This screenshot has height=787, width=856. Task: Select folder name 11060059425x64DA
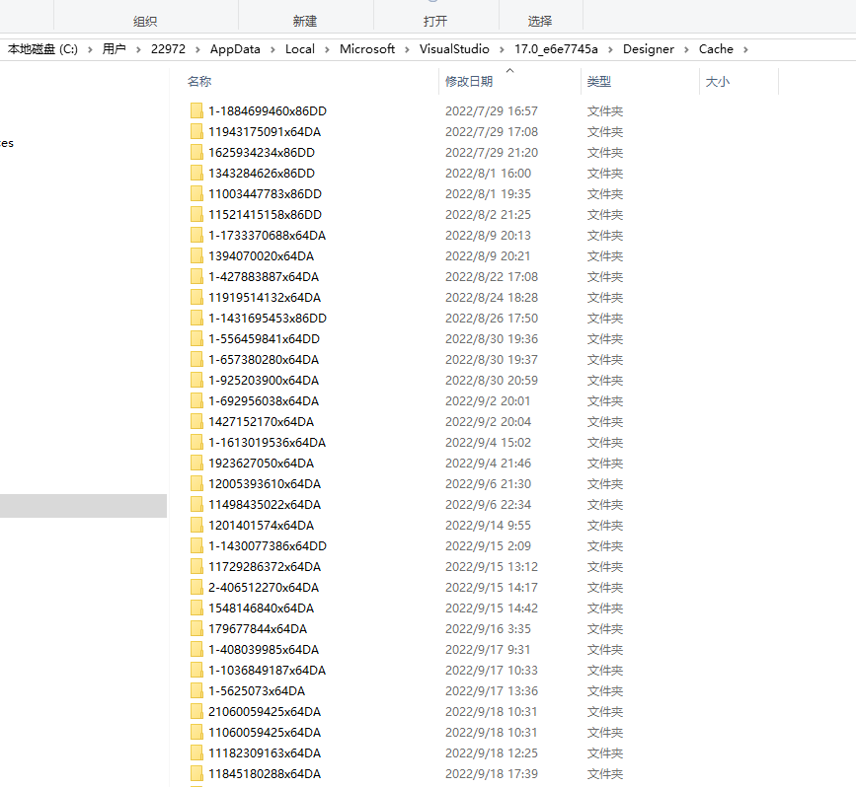(x=265, y=733)
